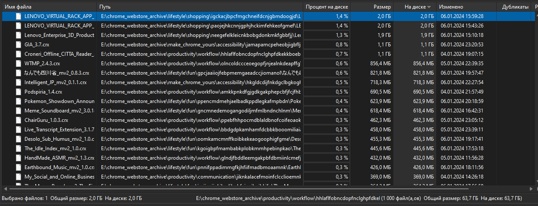The width and height of the screenshot is (538, 206).
Task: Click file icon beside Lenovo_Enterprise_3D_Product
Action: coord(18,35)
